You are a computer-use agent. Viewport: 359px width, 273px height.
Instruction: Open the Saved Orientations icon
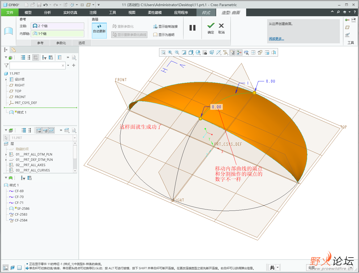(x=198, y=53)
